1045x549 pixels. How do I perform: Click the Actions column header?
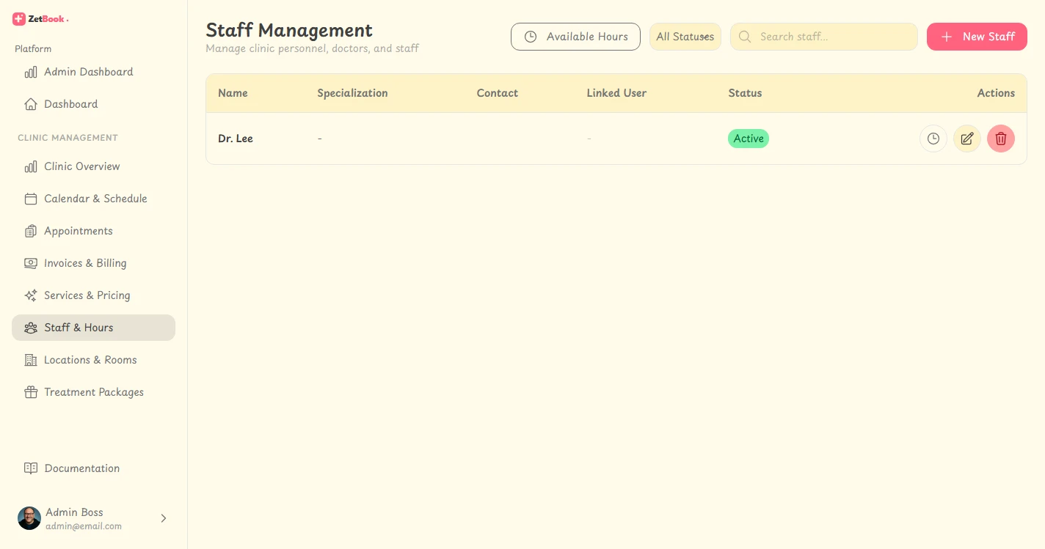coord(996,93)
